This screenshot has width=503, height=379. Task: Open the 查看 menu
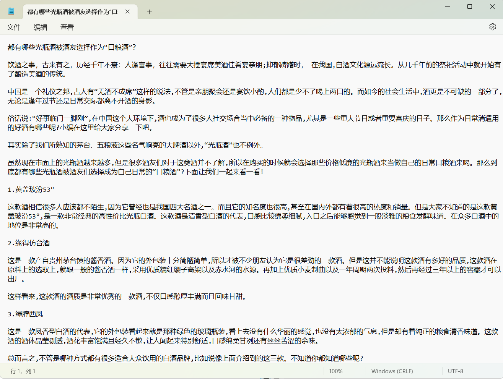pyautogui.click(x=67, y=27)
